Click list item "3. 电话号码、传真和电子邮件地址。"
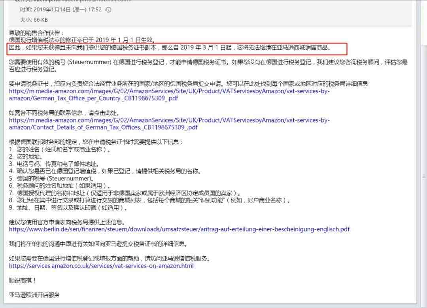The height and width of the screenshot is (308, 427). pos(54,164)
